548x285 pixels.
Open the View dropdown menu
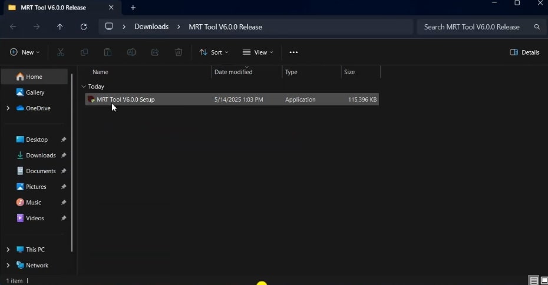258,52
